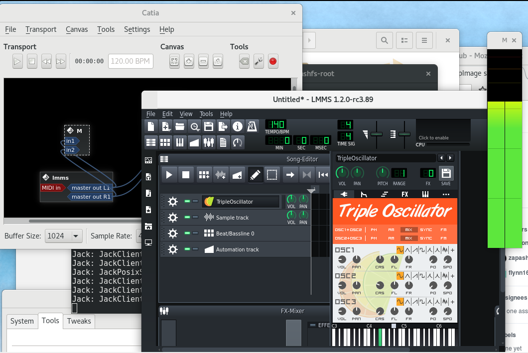
Task: Click the 120.00 BPM field in Catia
Action: 131,61
